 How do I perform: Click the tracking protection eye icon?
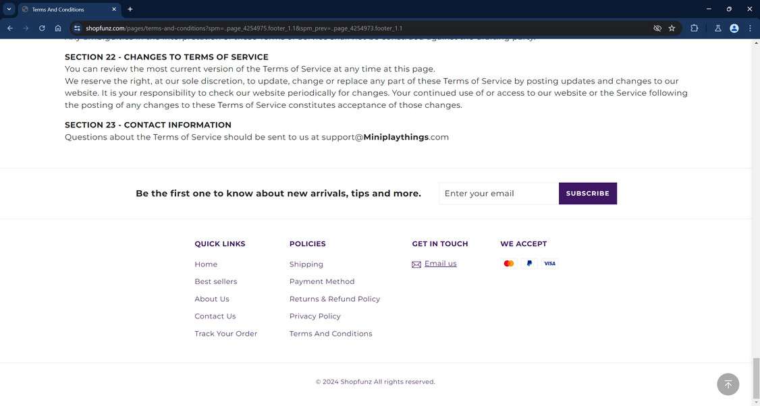coord(657,28)
